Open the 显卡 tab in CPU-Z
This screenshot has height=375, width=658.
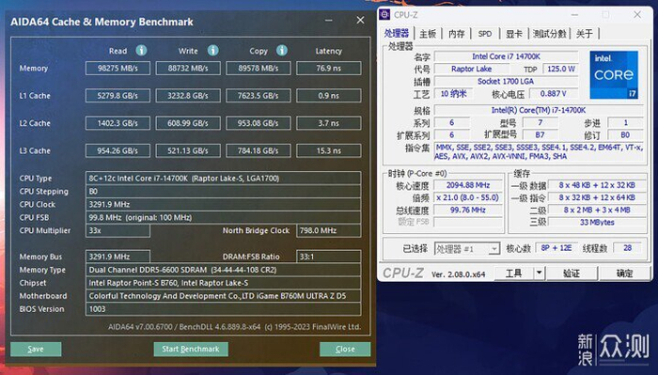pos(513,34)
